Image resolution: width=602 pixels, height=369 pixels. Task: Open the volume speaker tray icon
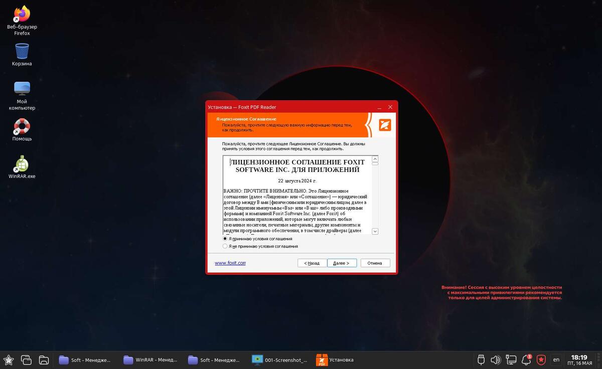pos(496,359)
